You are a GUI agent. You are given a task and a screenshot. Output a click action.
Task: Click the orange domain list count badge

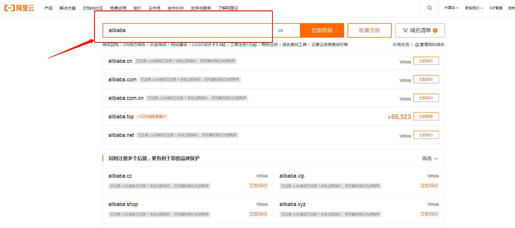click(435, 30)
